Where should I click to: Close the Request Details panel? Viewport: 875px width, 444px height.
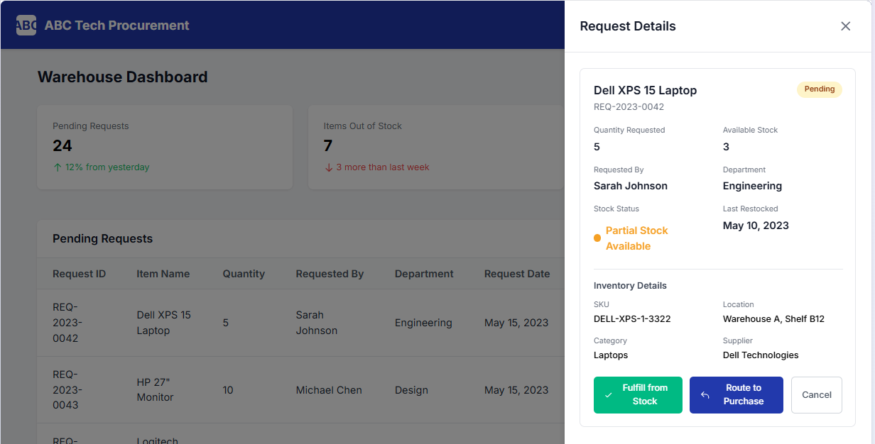(x=845, y=26)
